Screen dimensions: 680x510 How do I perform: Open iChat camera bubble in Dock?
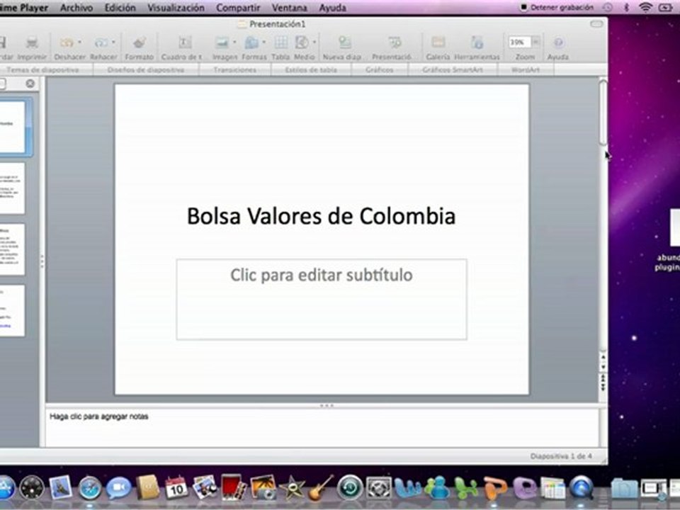click(119, 488)
